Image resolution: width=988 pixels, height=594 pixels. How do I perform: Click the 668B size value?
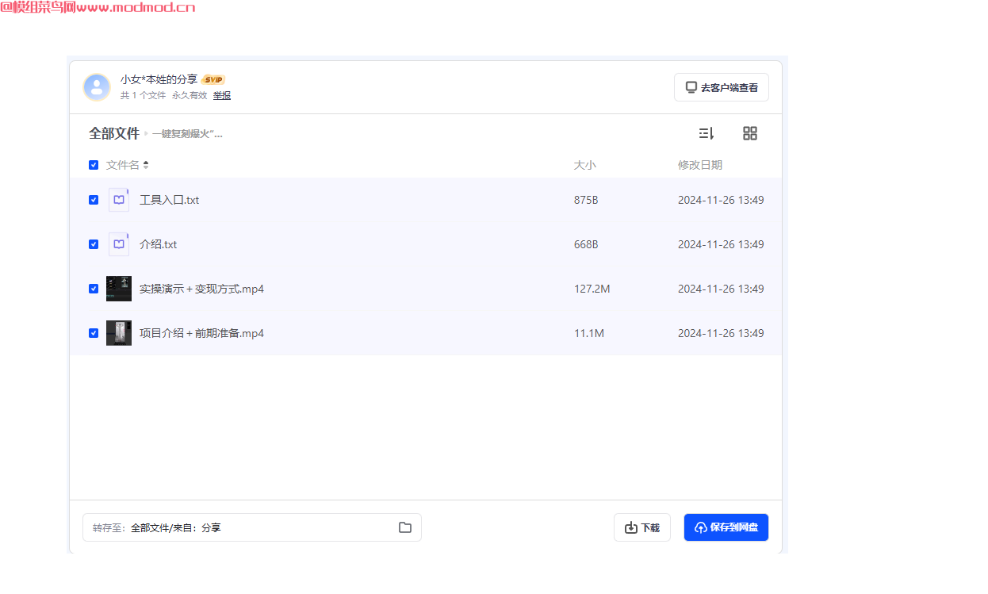point(586,244)
